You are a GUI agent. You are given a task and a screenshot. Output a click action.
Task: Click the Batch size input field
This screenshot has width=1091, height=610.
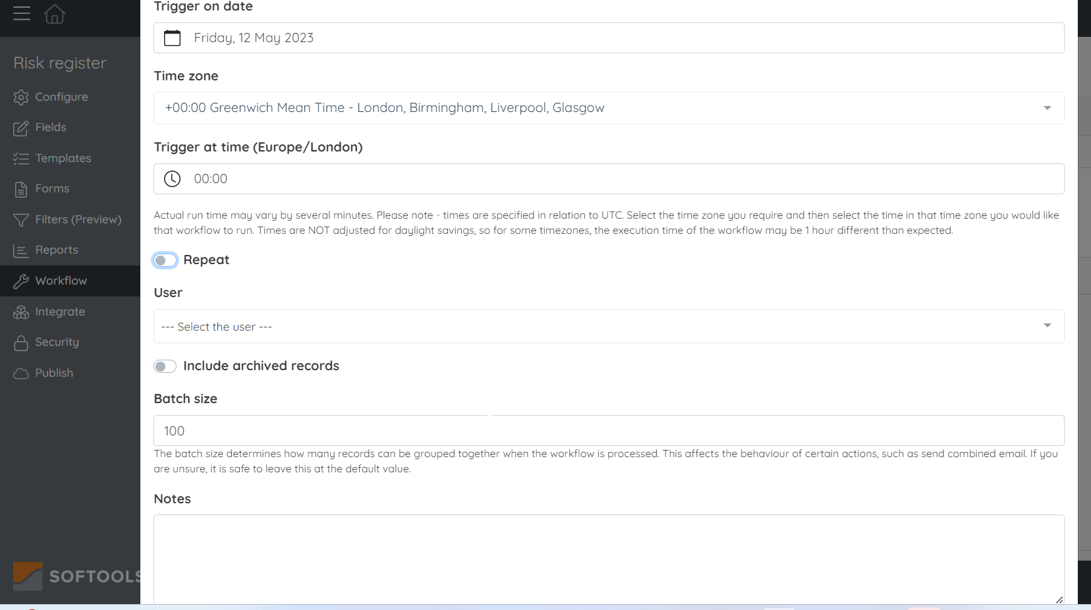coord(609,431)
